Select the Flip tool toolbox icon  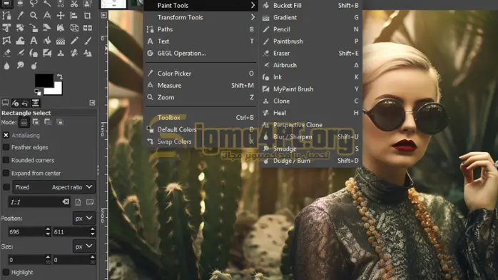[87, 28]
